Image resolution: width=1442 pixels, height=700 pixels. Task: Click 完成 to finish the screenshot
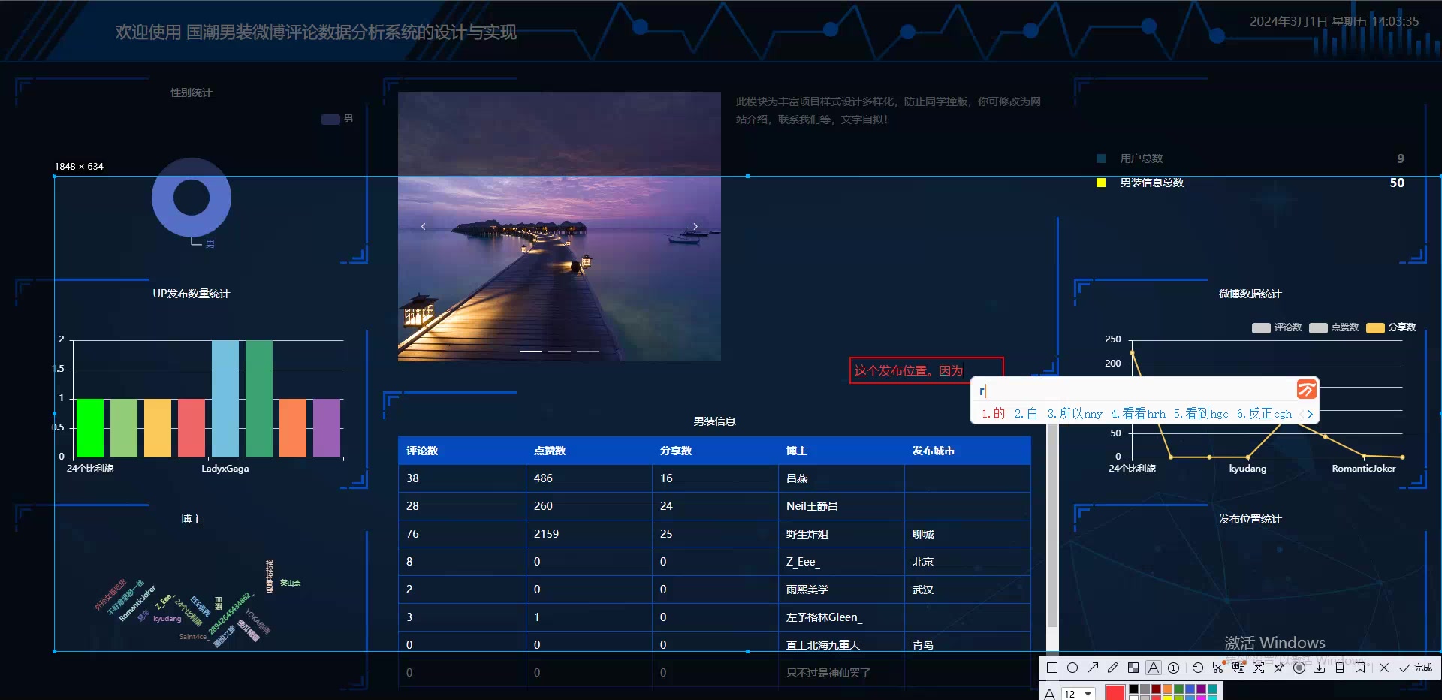1416,668
